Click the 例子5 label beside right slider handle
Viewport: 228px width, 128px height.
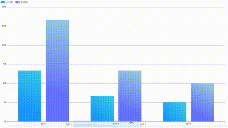[x=142, y=124]
